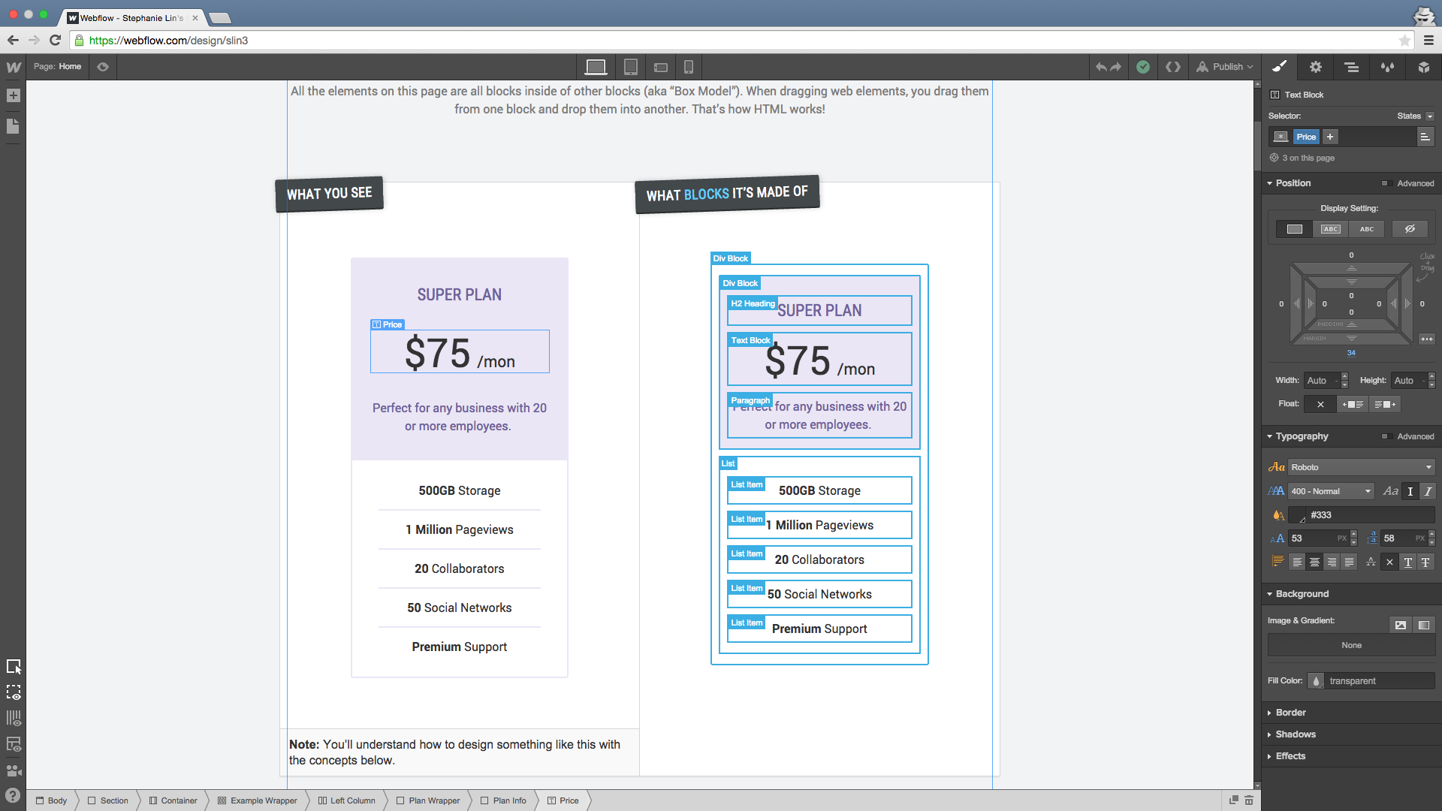Switch to tablet viewport icon

pyautogui.click(x=631, y=67)
